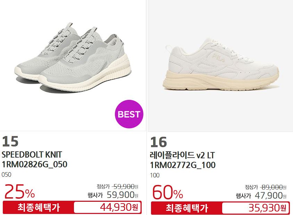Click the 25% discount label
The height and width of the screenshot is (215, 293).
19,192
